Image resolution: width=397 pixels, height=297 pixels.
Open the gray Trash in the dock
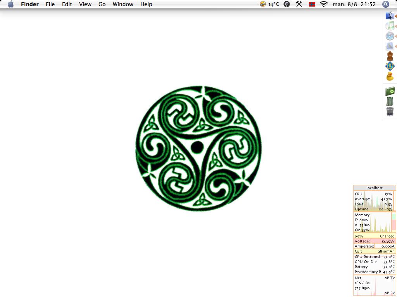(x=390, y=111)
